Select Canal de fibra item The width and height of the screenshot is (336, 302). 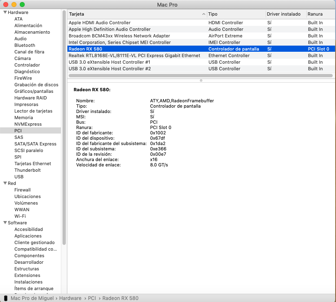[x=29, y=52]
